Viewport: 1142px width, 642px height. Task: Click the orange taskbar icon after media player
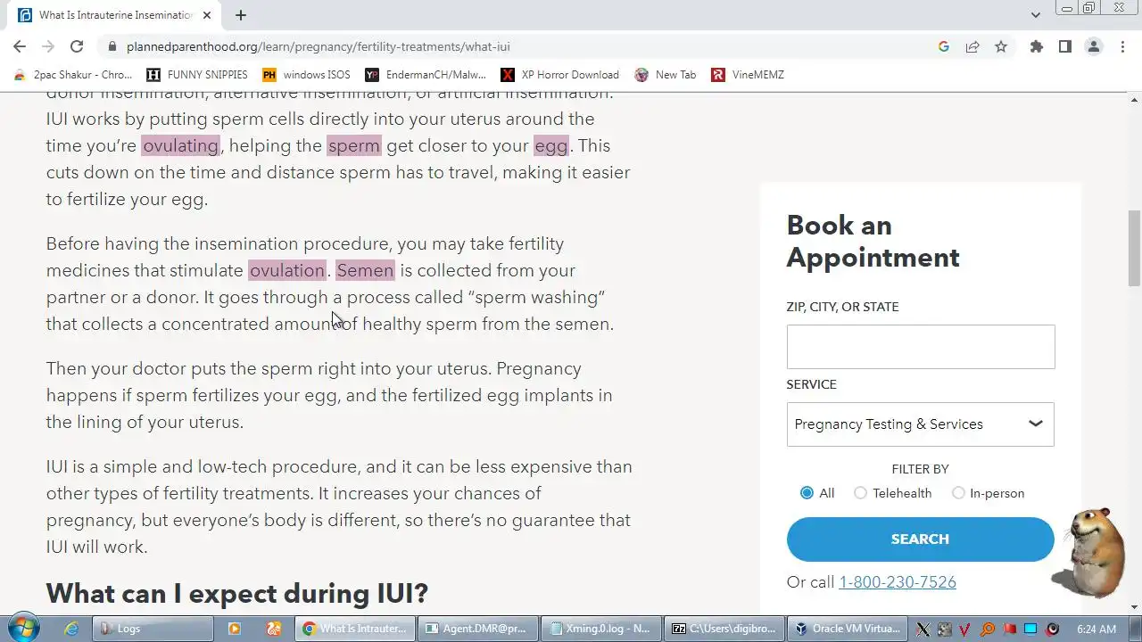[275, 629]
